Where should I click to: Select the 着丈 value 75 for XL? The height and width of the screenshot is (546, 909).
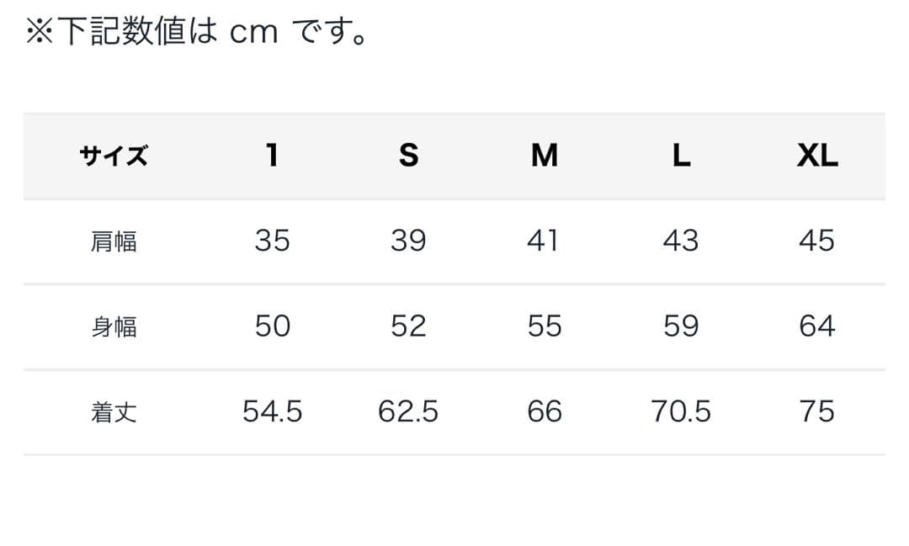click(816, 411)
